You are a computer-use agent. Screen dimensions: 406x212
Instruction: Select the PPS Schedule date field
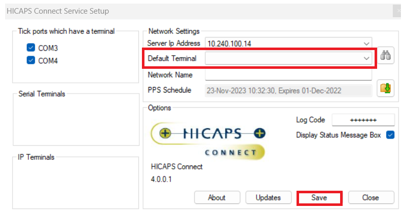pos(288,91)
